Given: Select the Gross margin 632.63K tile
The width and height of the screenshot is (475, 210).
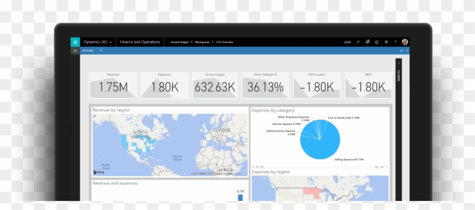Looking at the screenshot, I should (215, 85).
